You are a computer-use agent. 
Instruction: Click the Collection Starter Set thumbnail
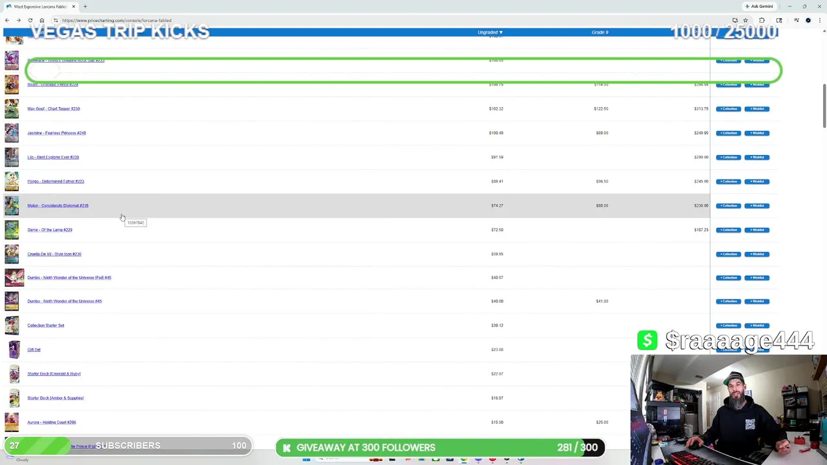(x=12, y=325)
